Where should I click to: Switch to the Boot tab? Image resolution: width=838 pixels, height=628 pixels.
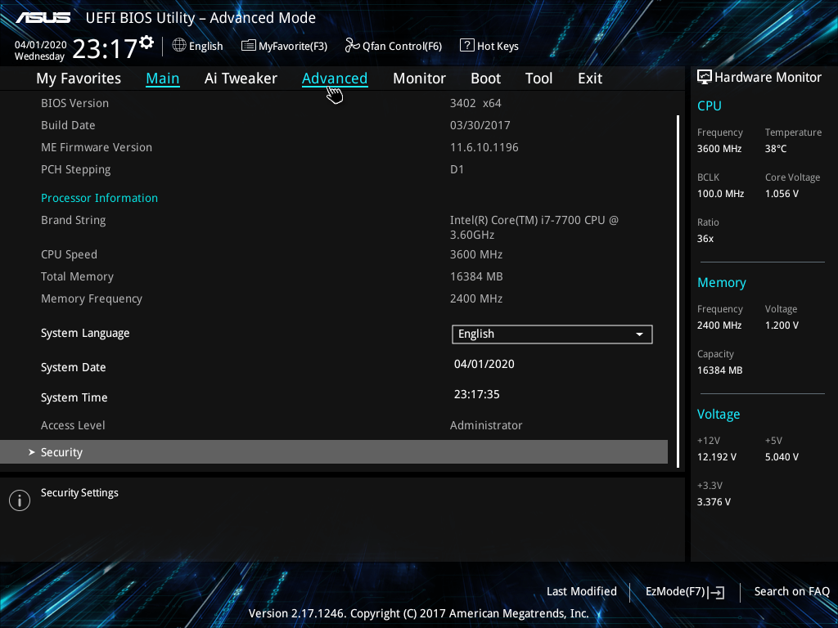coord(485,78)
